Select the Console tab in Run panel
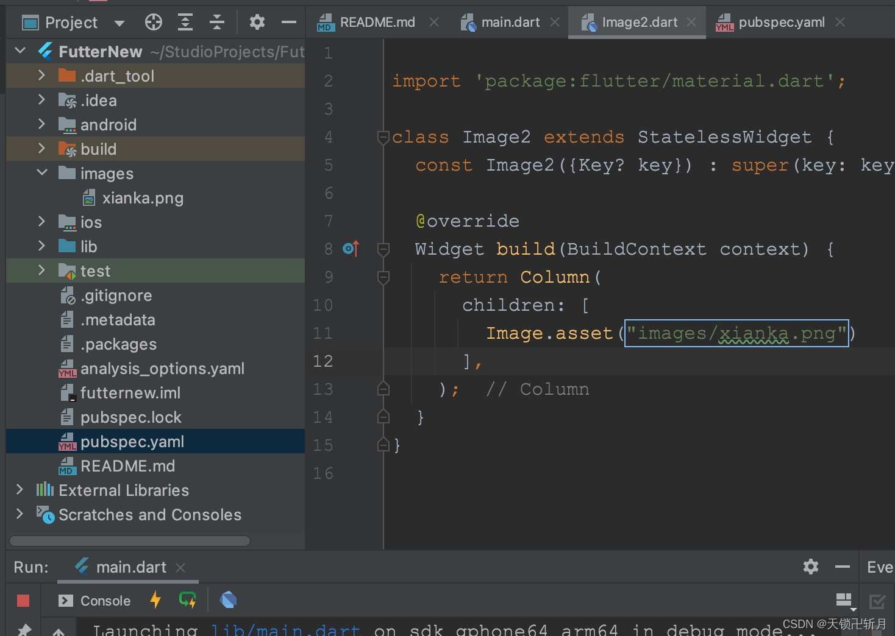This screenshot has width=895, height=636. click(x=105, y=600)
